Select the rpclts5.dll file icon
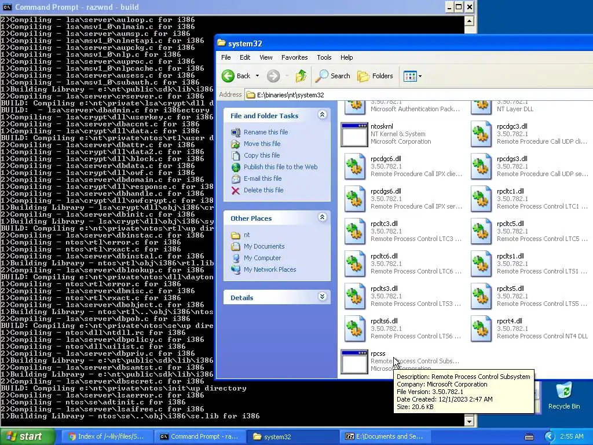 click(481, 297)
